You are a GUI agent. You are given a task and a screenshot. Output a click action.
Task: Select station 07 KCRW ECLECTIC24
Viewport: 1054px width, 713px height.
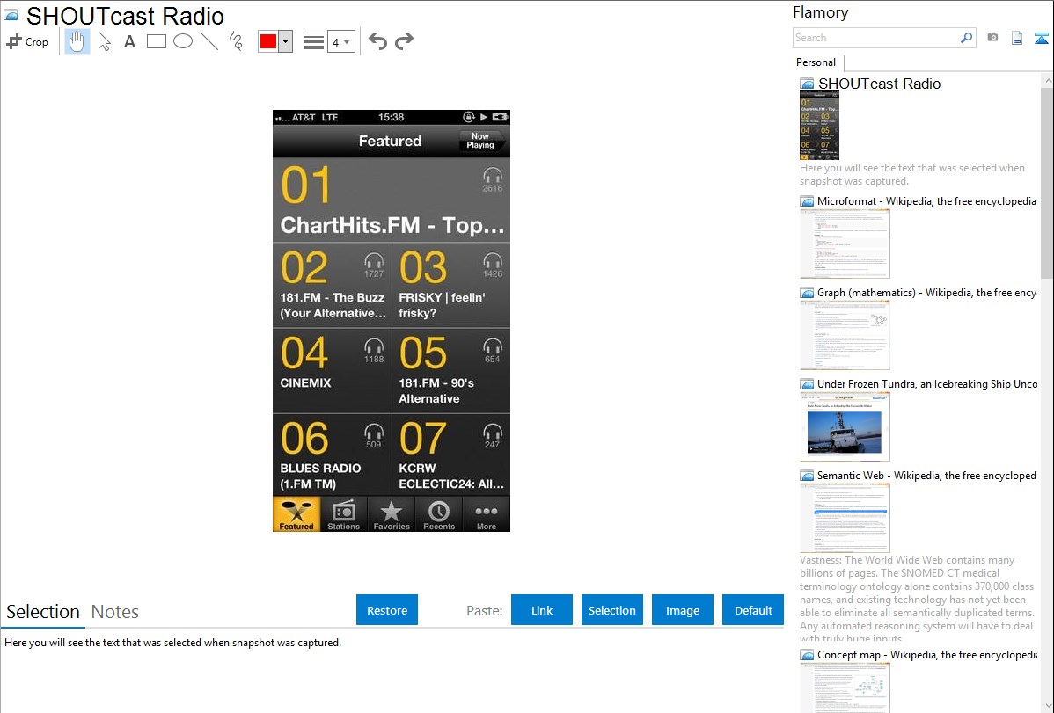(451, 455)
